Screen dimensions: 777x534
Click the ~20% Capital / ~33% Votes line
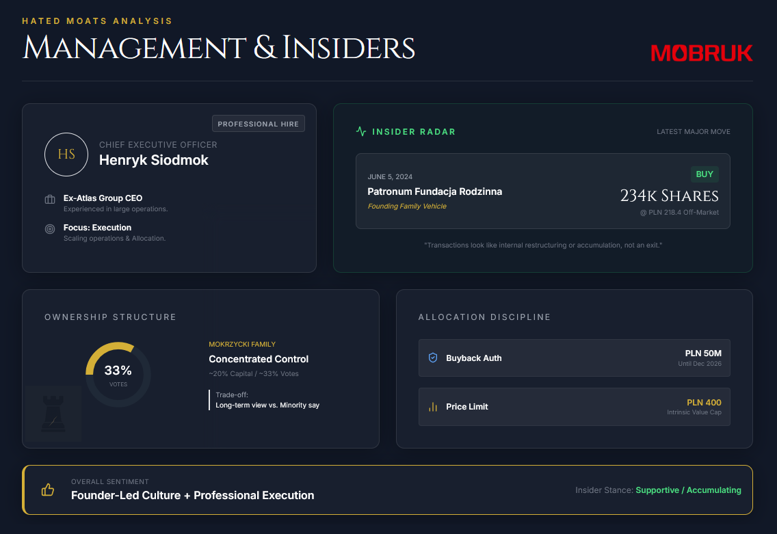point(254,374)
